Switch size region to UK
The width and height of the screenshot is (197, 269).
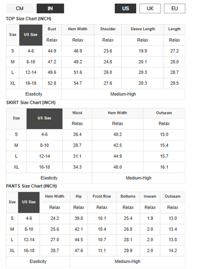click(150, 9)
